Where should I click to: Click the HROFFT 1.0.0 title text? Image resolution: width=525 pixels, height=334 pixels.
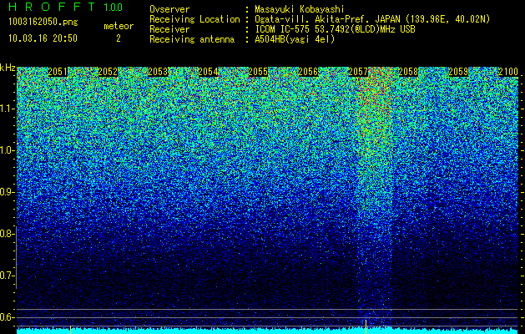click(66, 7)
